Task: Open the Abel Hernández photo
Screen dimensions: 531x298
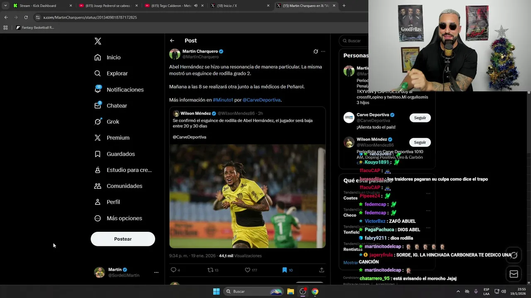Action: 247,196
